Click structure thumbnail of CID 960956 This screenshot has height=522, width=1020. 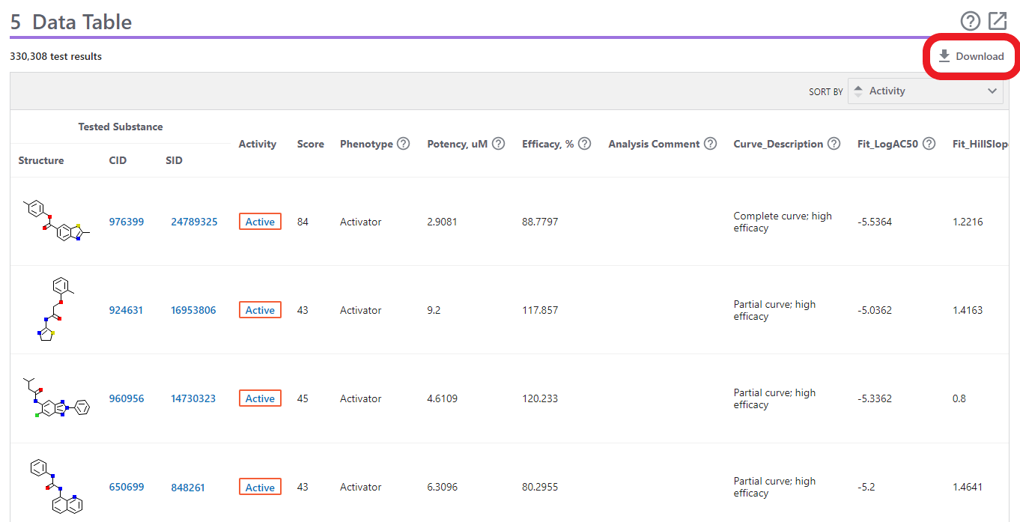(x=55, y=398)
